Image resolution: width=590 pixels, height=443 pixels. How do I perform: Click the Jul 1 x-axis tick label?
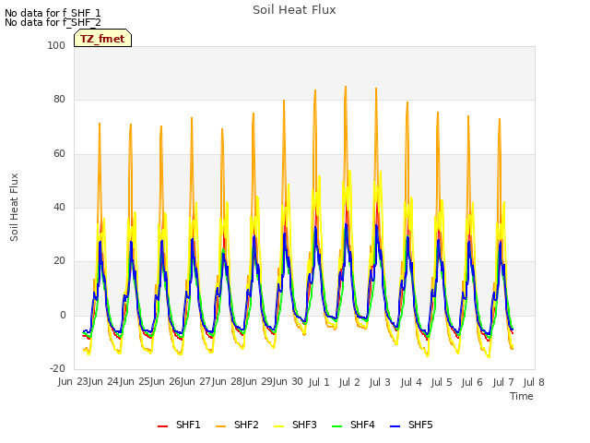click(319, 382)
